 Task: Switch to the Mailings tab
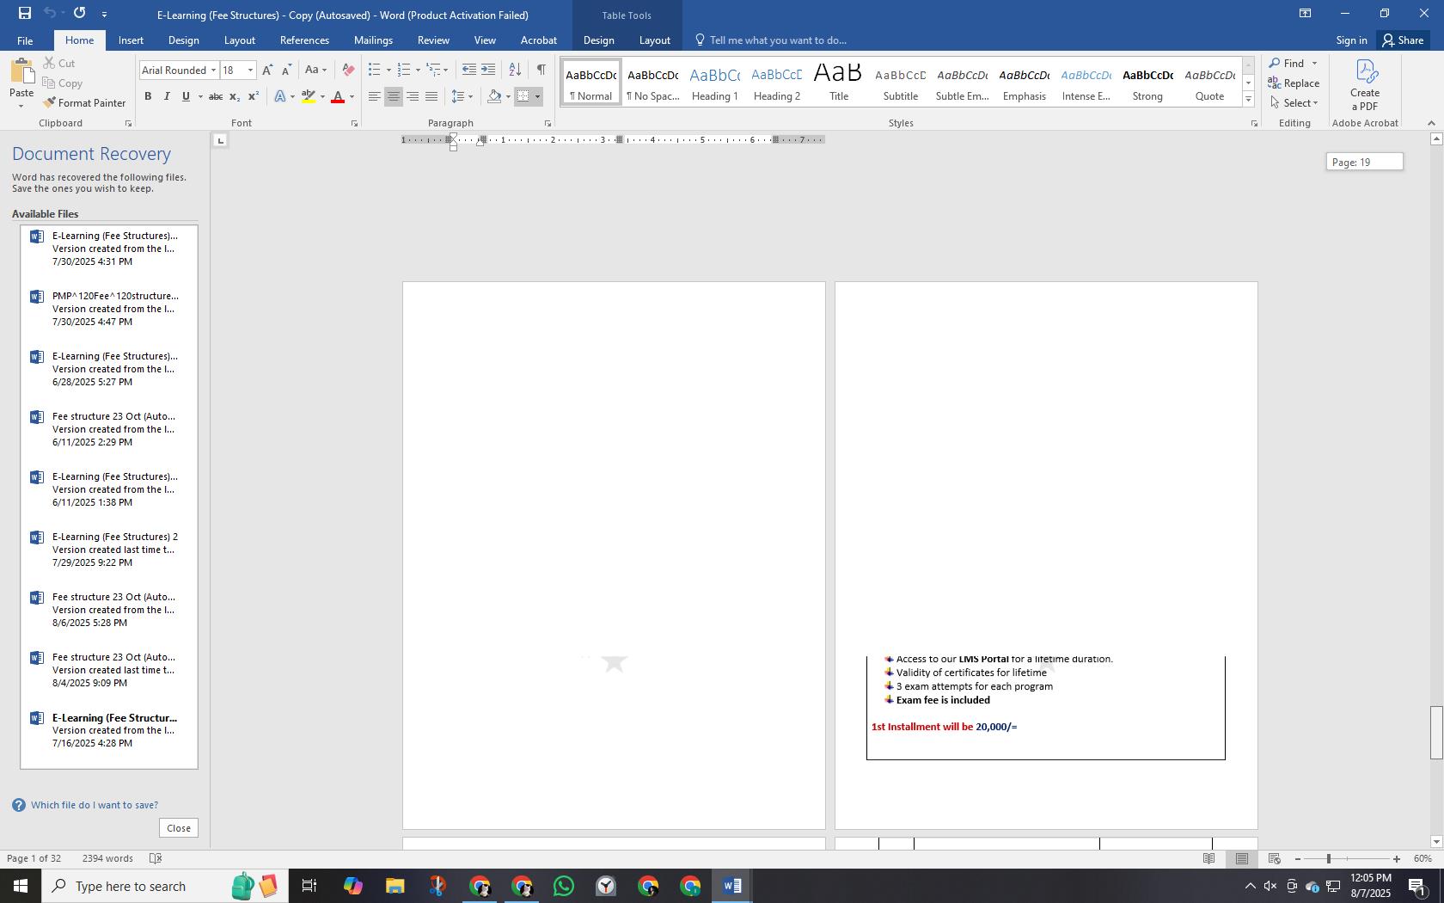[373, 40]
